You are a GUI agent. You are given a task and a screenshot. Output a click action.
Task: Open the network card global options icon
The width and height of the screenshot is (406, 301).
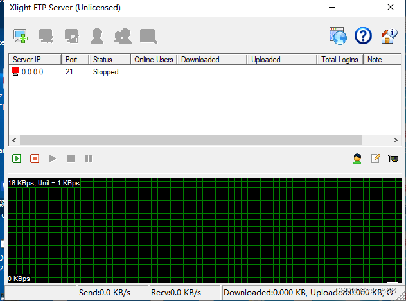click(393, 159)
